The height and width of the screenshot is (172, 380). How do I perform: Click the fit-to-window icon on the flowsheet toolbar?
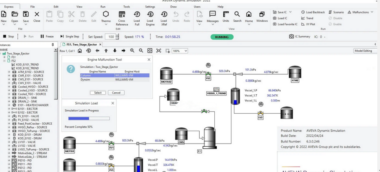click(x=150, y=50)
